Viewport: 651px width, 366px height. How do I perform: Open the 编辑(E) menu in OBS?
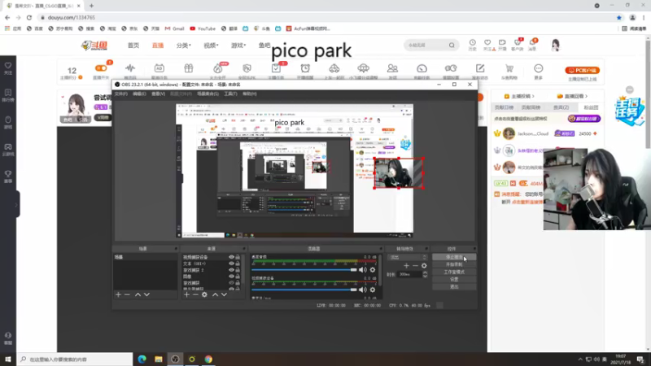pos(139,94)
